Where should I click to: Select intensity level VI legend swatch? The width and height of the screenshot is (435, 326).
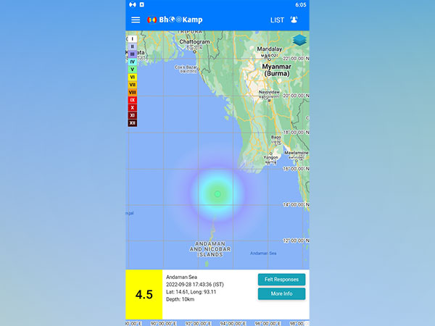click(x=133, y=77)
